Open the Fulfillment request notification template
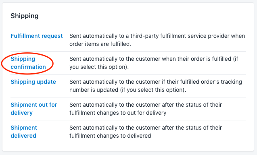Viewport: 257px width, 155px height. 37,36
